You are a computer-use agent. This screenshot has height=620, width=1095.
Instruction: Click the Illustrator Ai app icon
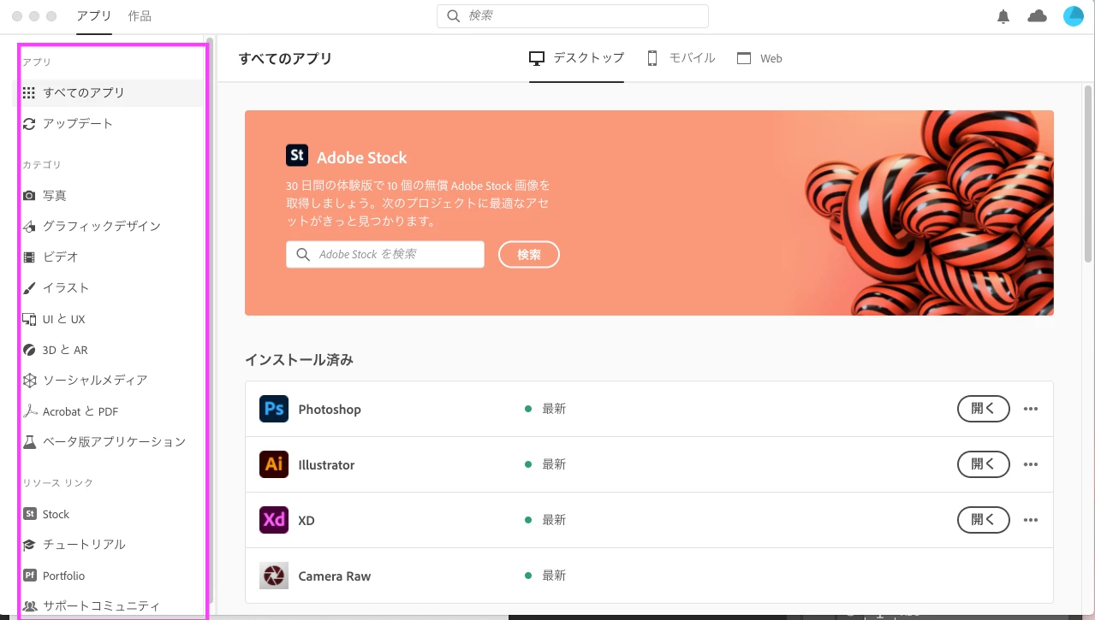coord(274,464)
